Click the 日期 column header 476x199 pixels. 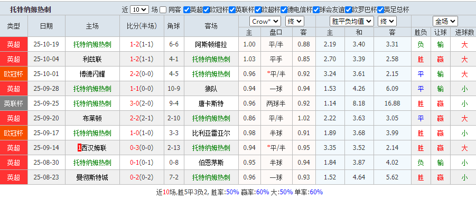tap(46, 26)
